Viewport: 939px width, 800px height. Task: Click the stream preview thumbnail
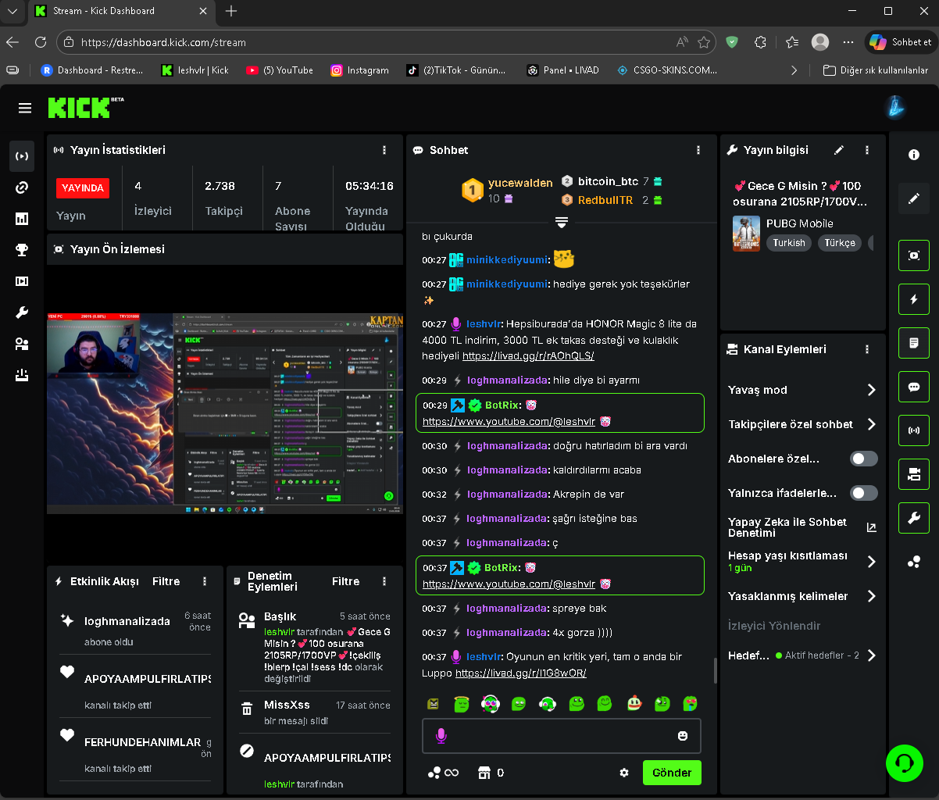pos(225,413)
